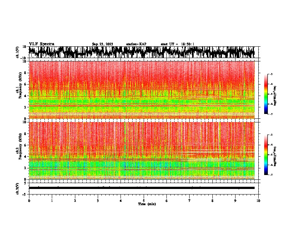Click the "ch.1 Frequency (kHz)" axis label
The width and height of the screenshot is (291, 225).
click(x=19, y=86)
